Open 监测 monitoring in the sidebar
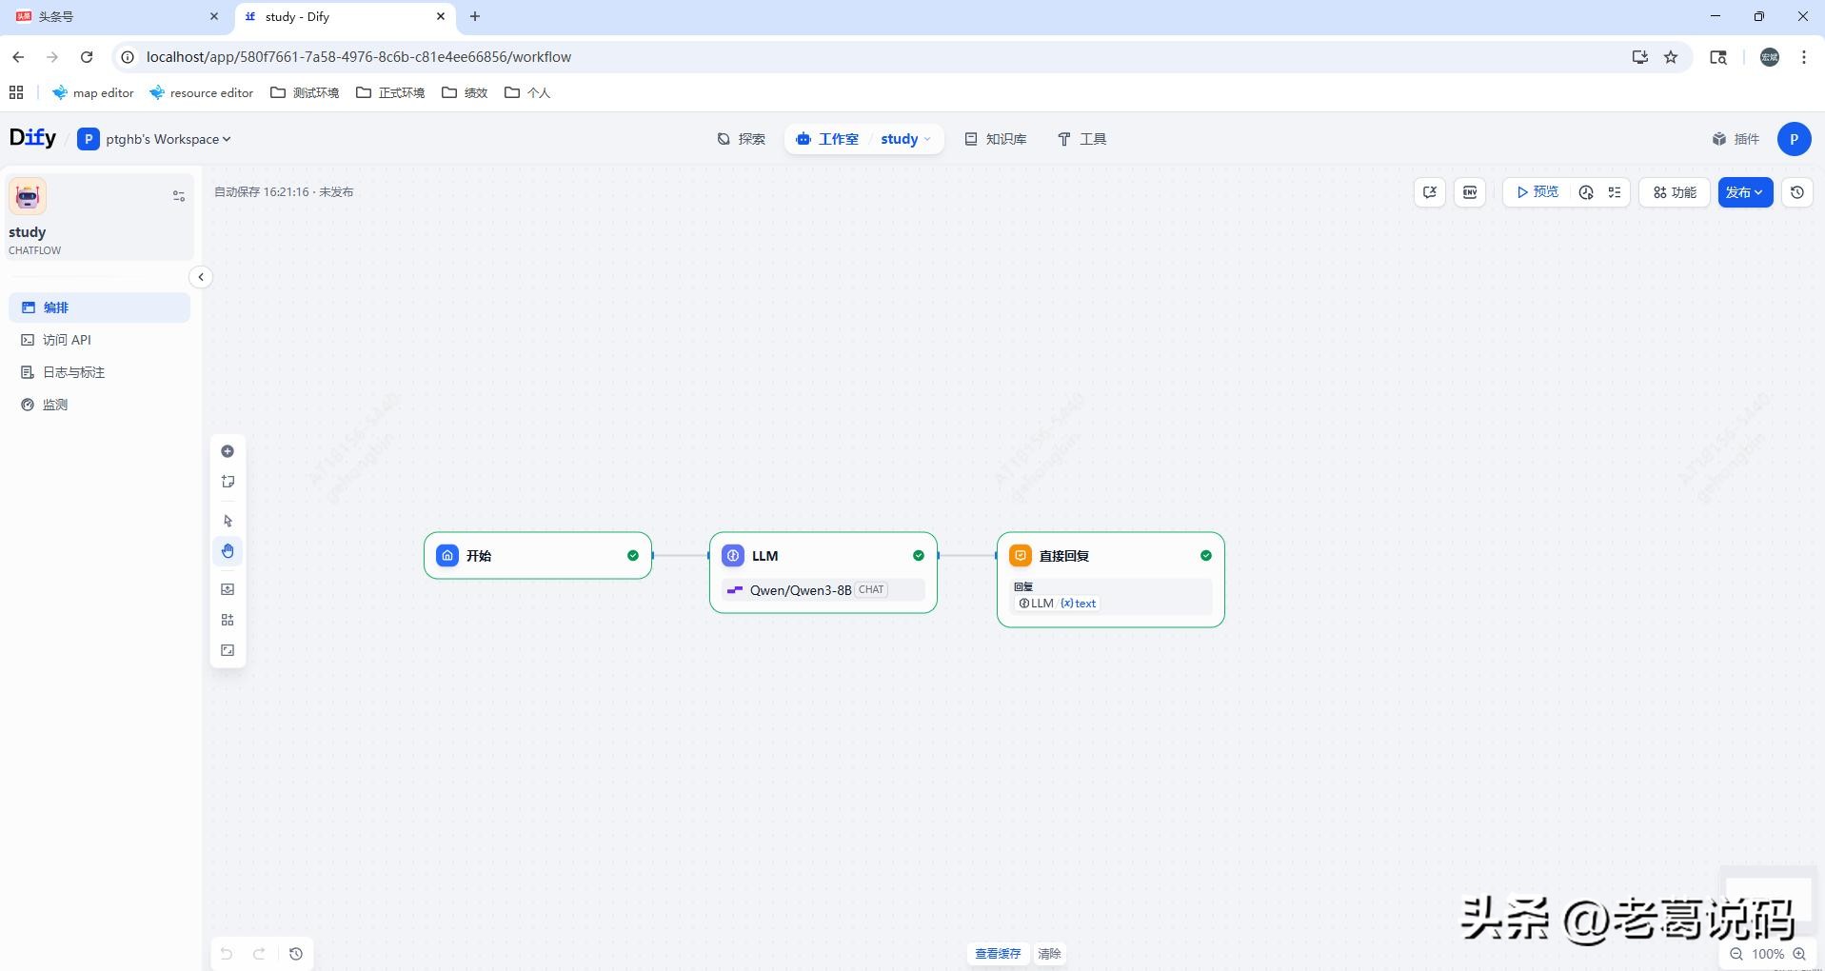Viewport: 1825px width, 971px height. 100,405
